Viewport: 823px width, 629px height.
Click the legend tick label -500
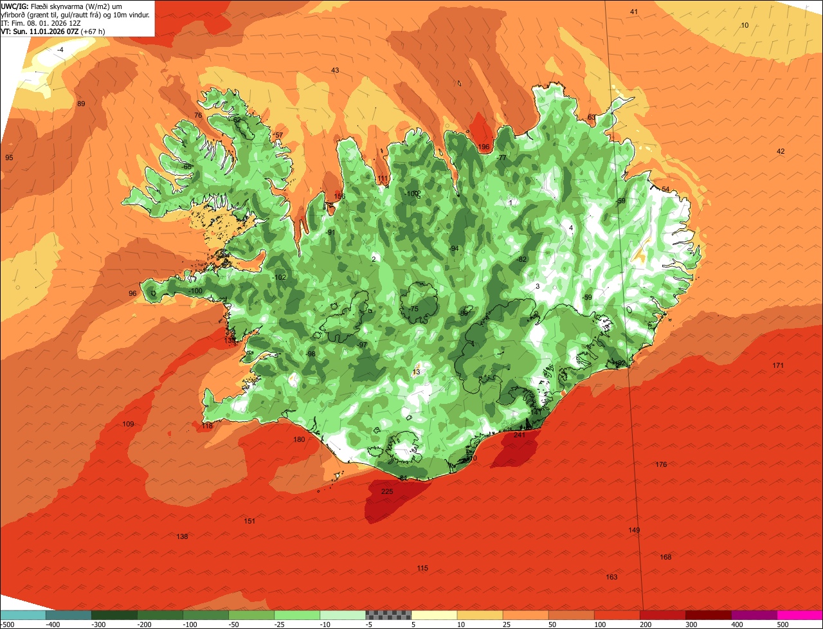coord(7,624)
